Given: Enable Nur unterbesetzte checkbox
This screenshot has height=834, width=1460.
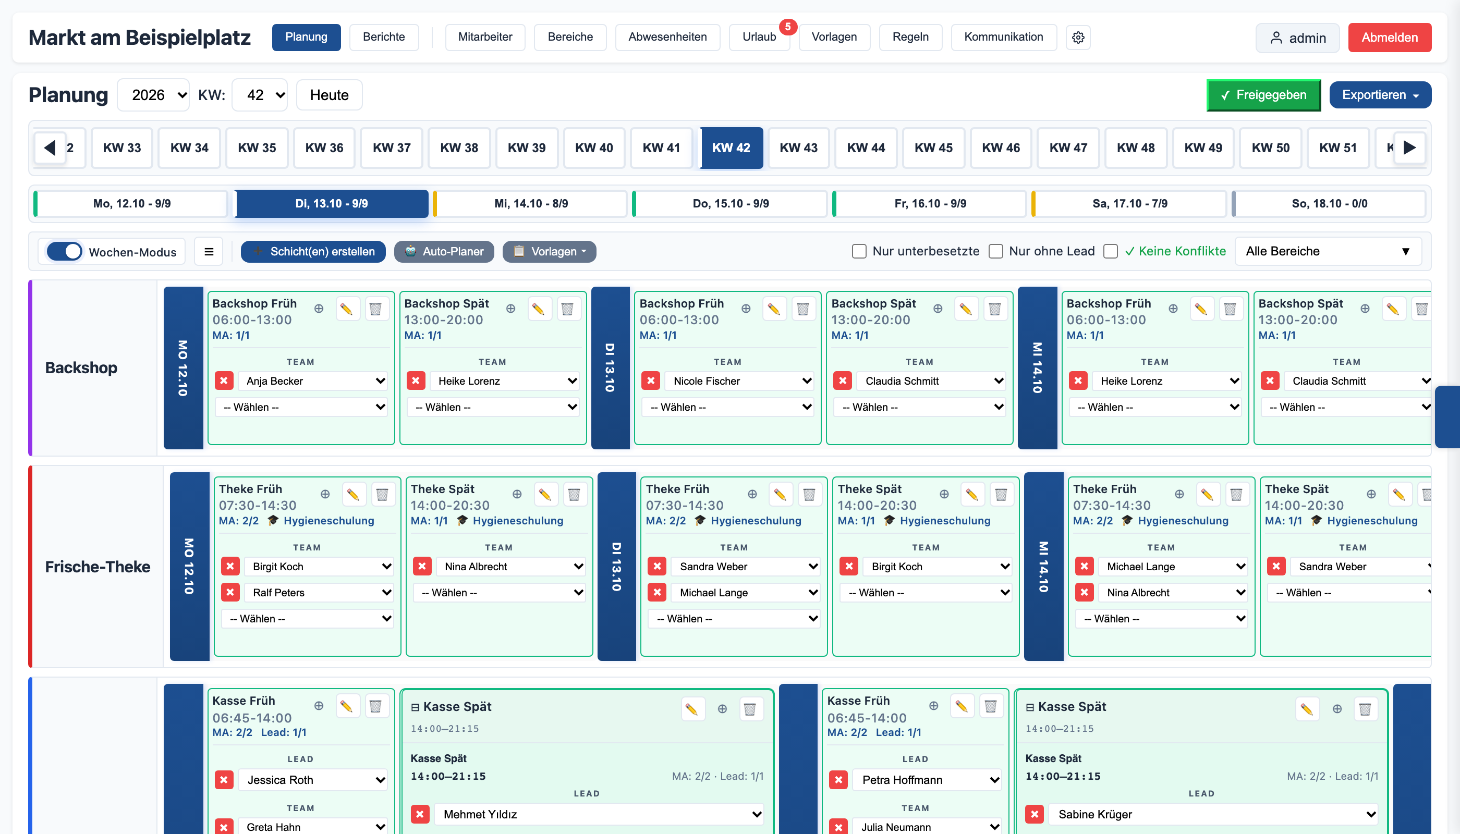Looking at the screenshot, I should tap(859, 251).
